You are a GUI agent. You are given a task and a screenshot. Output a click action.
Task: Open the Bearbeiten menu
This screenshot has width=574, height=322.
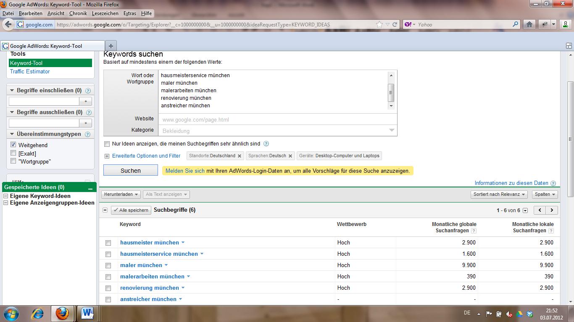tap(31, 13)
